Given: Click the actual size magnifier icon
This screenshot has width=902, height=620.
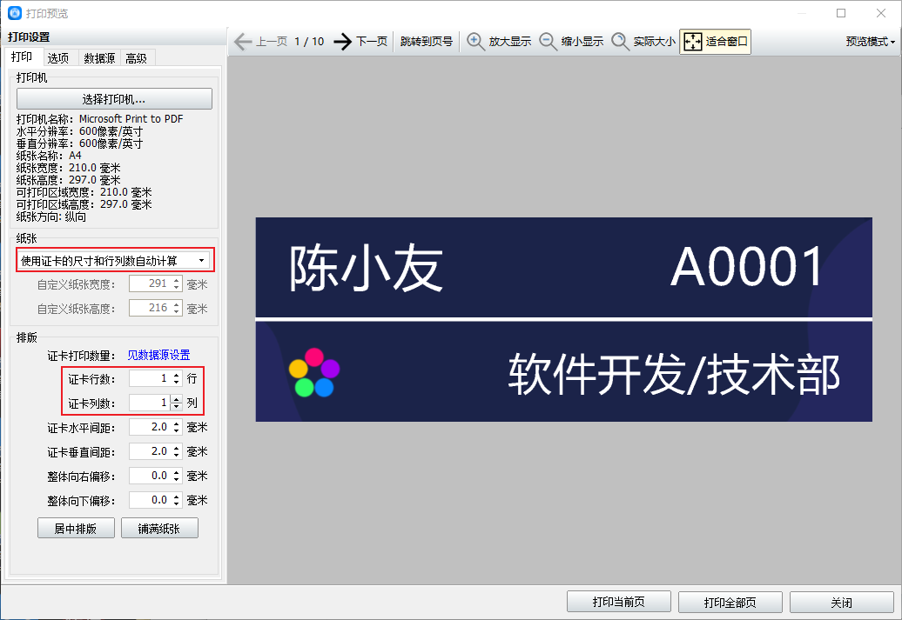Looking at the screenshot, I should (x=620, y=41).
